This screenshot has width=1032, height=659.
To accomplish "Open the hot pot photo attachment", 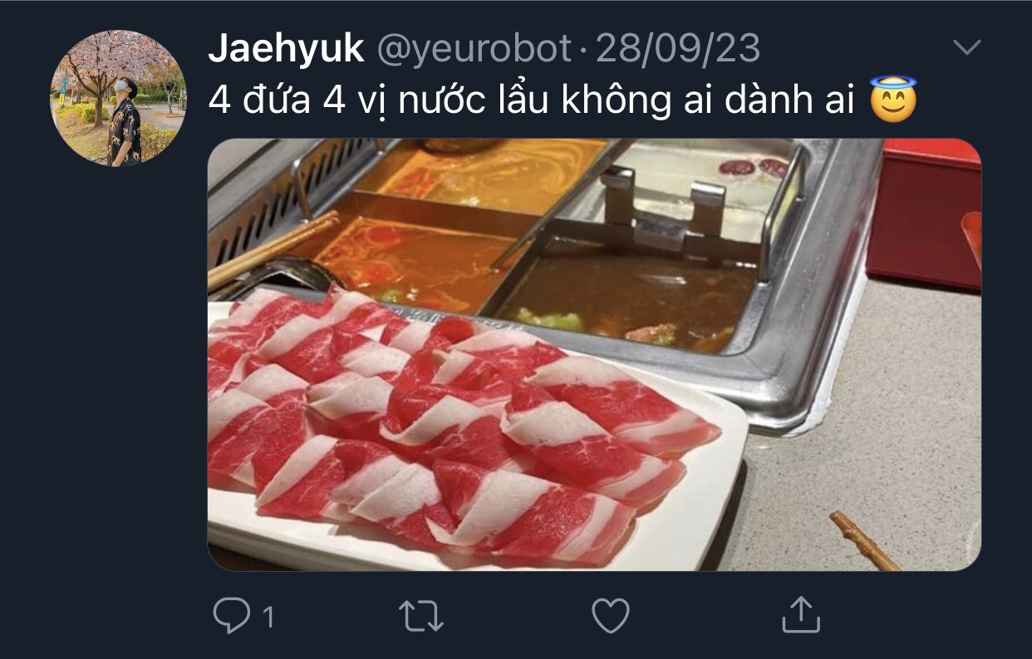I will (x=594, y=354).
